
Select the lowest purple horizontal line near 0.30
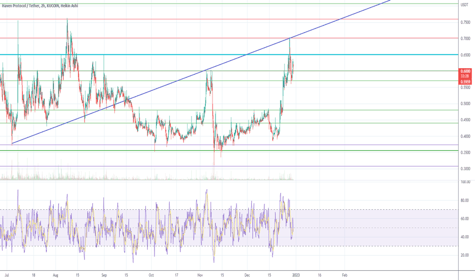click(229, 166)
